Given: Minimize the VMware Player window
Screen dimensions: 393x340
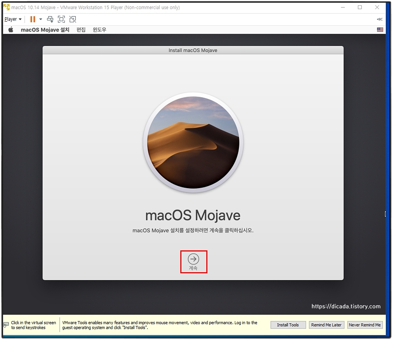Looking at the screenshot, I should click(343, 7).
